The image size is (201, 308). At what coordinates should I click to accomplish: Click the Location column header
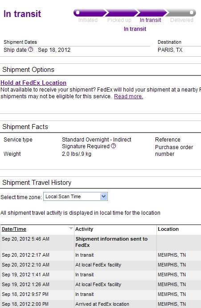pyautogui.click(x=168, y=229)
